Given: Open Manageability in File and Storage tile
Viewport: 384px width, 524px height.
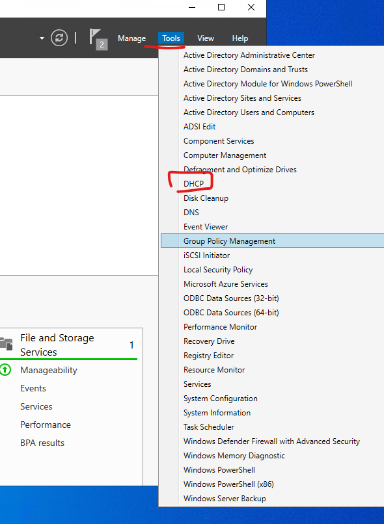Looking at the screenshot, I should [49, 371].
